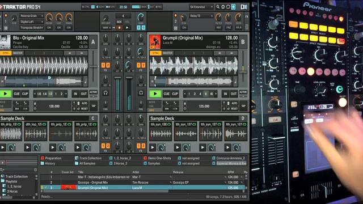This screenshot has height=204, width=363.
Task: Toggle MASTER on Deck B
Action: [168, 53]
